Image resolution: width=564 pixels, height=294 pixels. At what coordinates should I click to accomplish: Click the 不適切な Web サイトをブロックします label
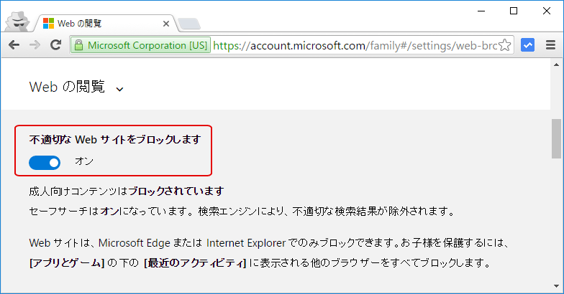pos(115,139)
